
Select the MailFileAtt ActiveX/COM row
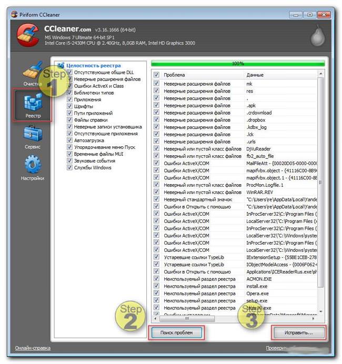pos(234,163)
